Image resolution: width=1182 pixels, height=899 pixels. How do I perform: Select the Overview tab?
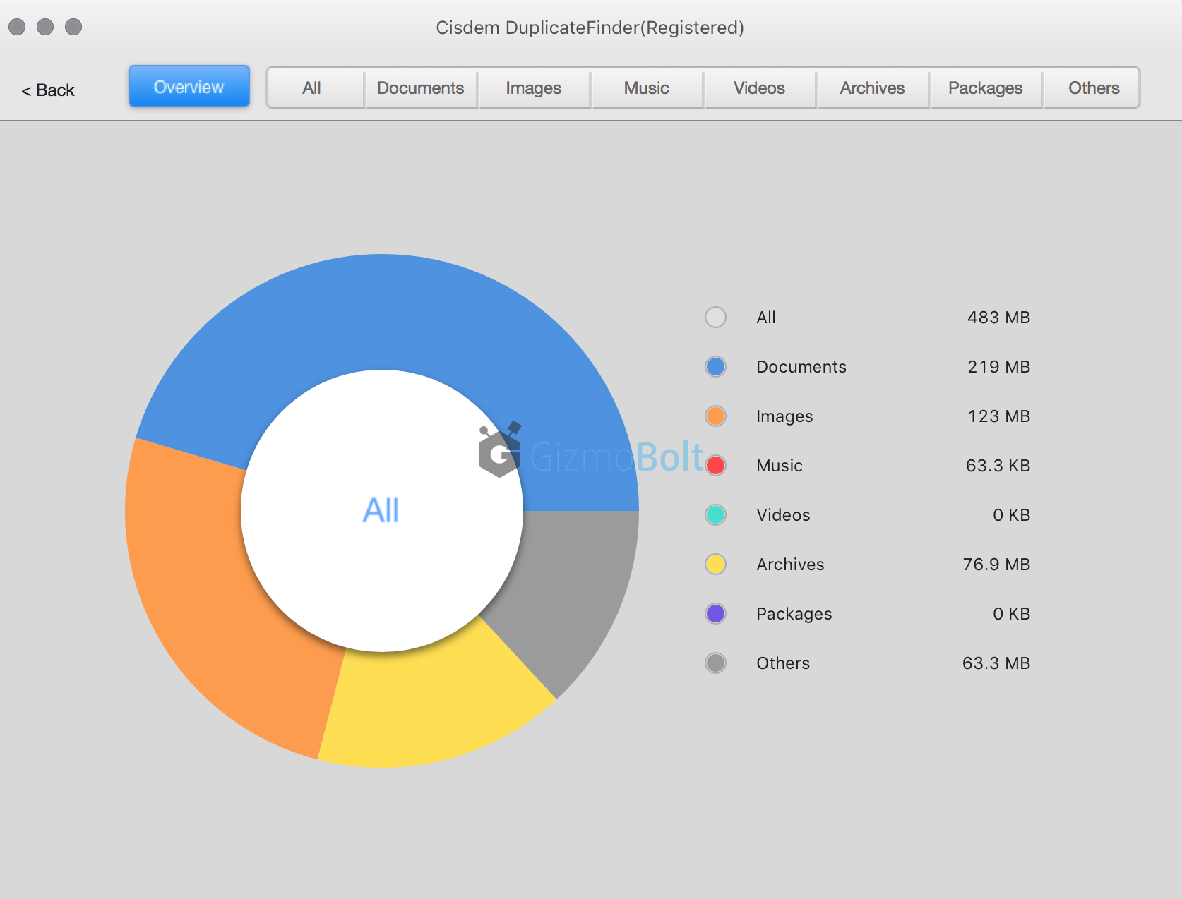tap(189, 87)
